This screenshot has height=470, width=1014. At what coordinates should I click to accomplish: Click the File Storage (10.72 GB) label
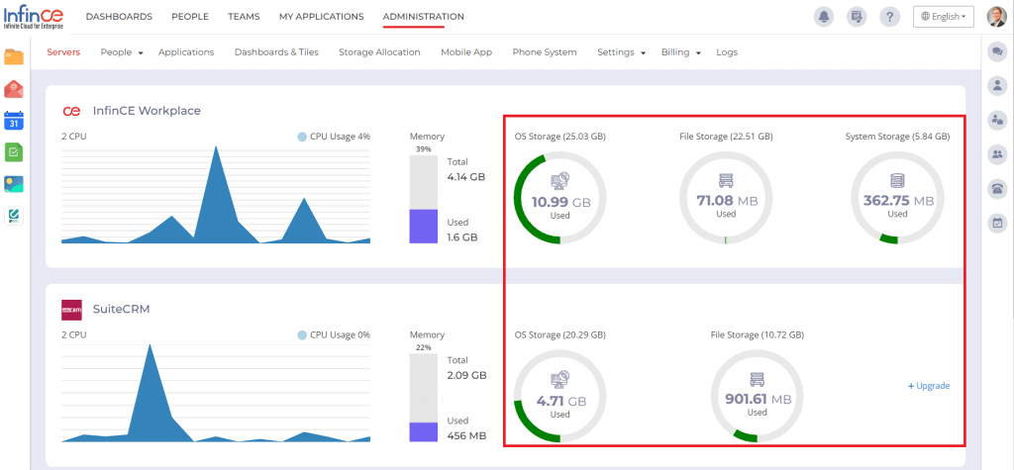click(758, 334)
